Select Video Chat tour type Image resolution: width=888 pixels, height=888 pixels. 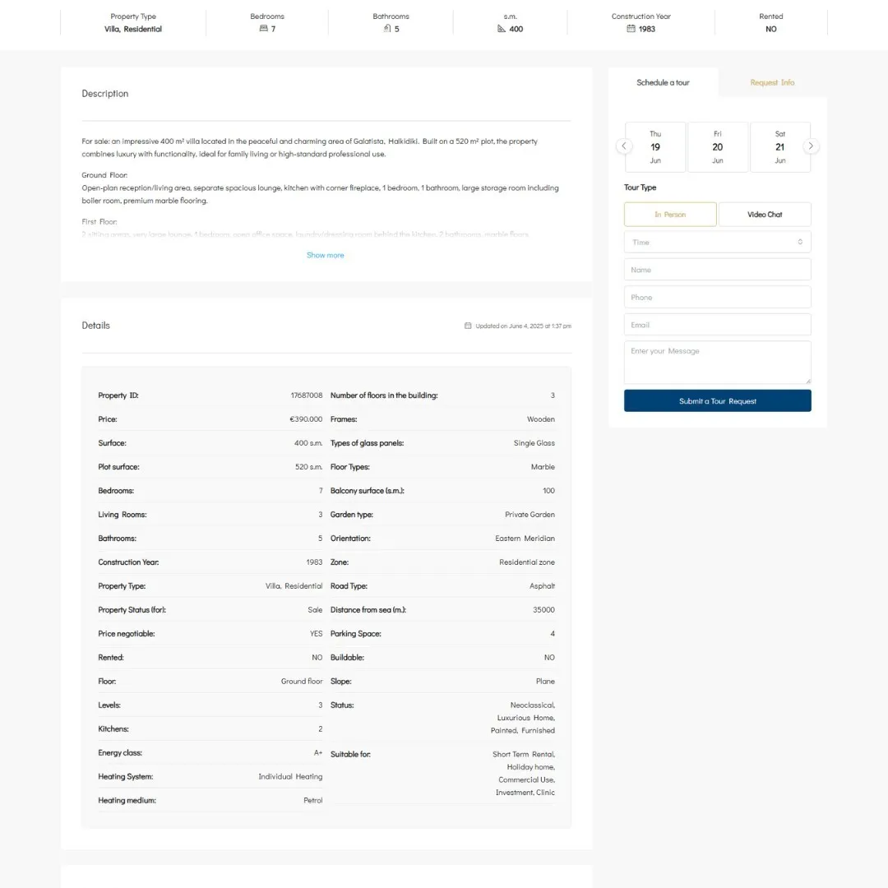tap(765, 215)
